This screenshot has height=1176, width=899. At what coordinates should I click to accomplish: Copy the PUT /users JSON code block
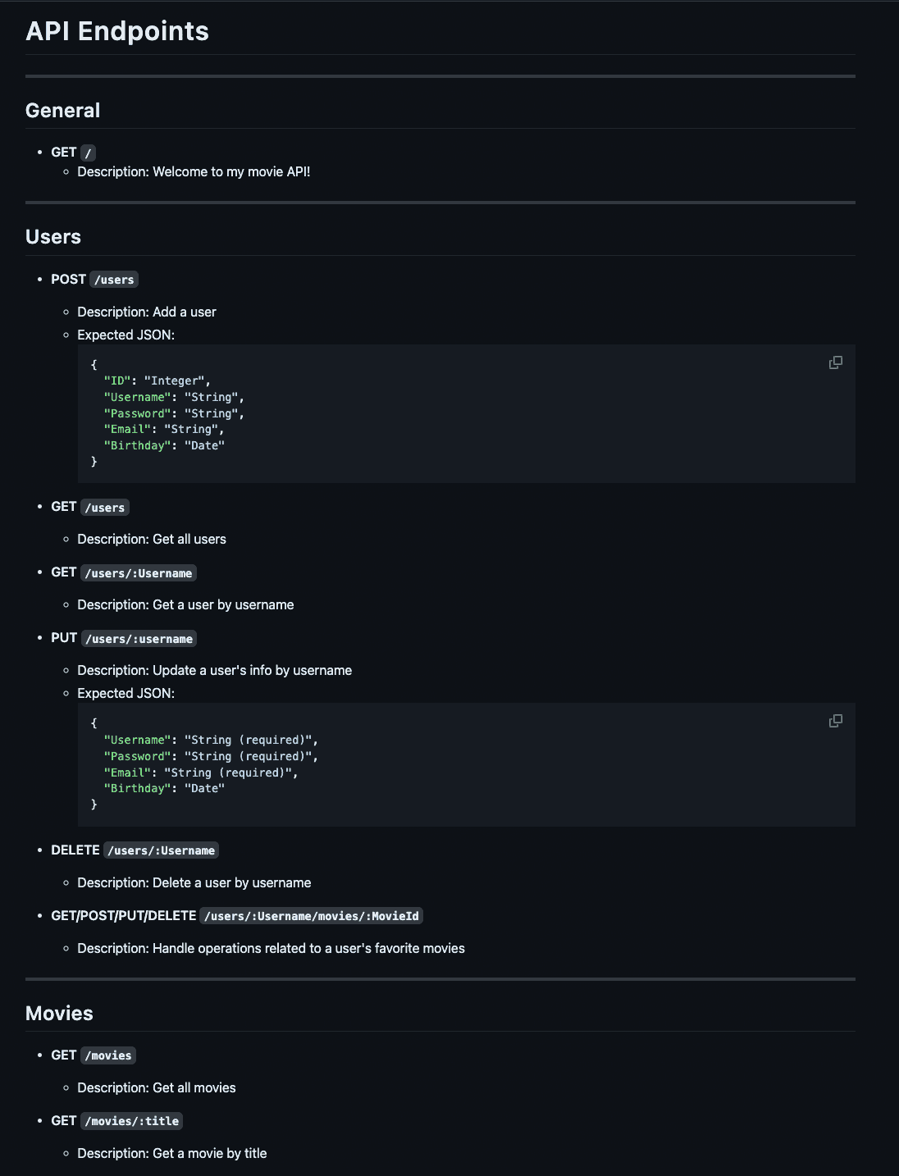835,721
